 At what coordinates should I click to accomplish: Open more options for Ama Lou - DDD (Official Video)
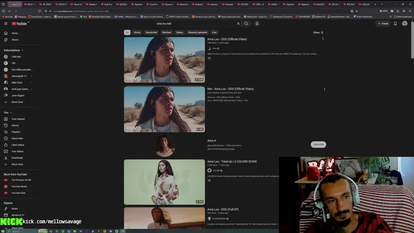[323, 39]
